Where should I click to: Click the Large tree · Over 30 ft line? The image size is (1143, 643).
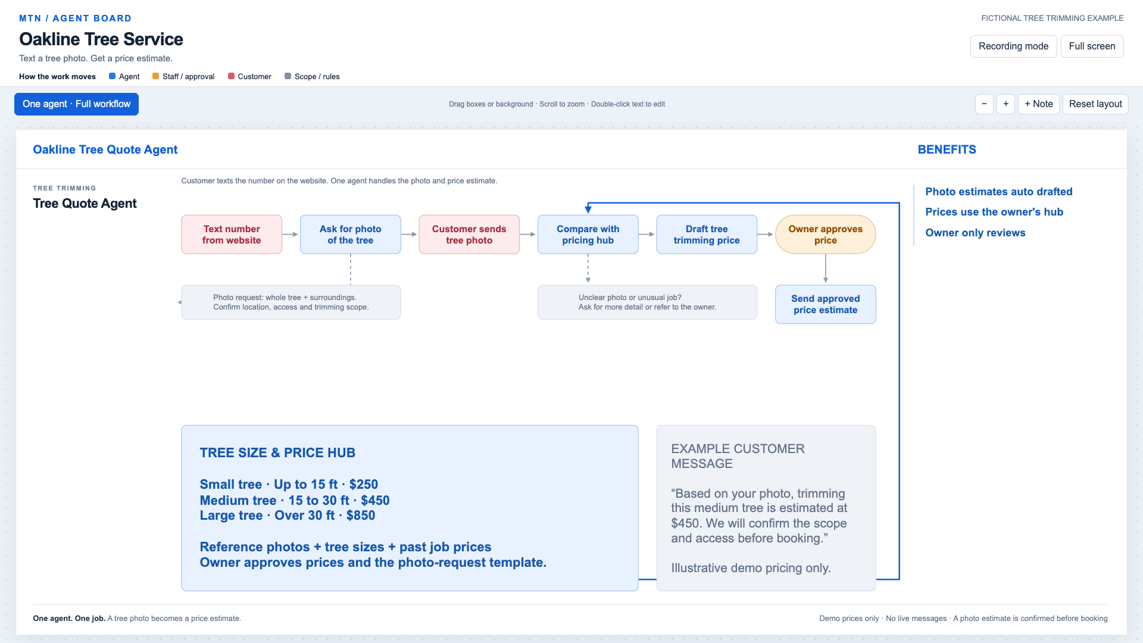click(x=288, y=516)
